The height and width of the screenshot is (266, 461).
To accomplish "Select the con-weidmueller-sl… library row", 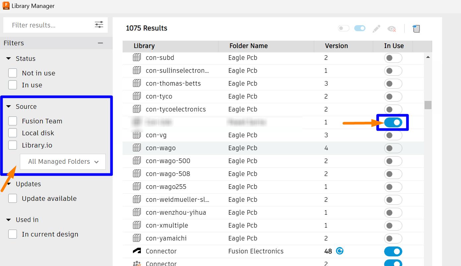I will tap(273, 199).
